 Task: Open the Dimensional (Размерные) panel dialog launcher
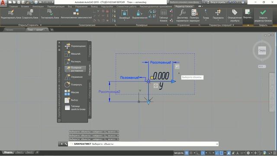click(167, 25)
